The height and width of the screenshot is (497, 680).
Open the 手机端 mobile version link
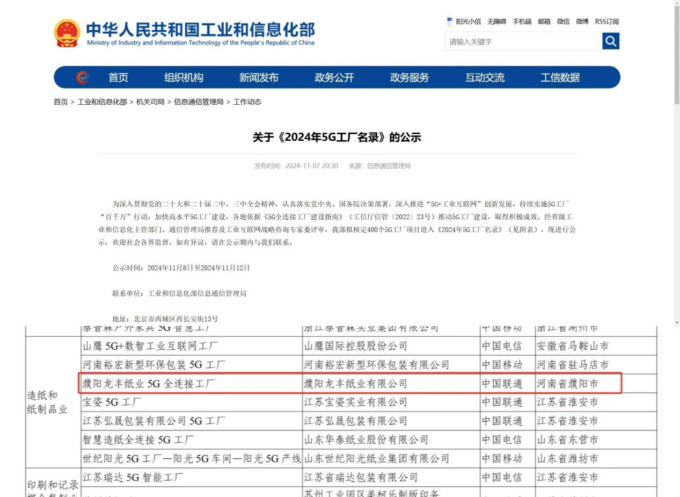click(x=522, y=21)
